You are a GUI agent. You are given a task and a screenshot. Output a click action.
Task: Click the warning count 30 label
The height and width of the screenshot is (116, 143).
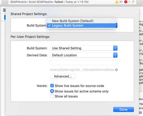(121, 2)
